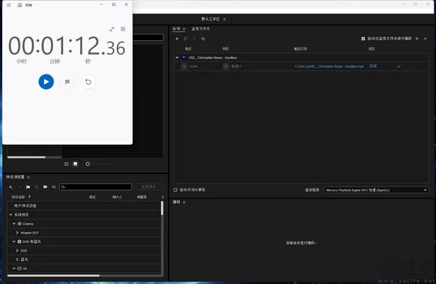Switch the media browser to list view

click(66, 164)
